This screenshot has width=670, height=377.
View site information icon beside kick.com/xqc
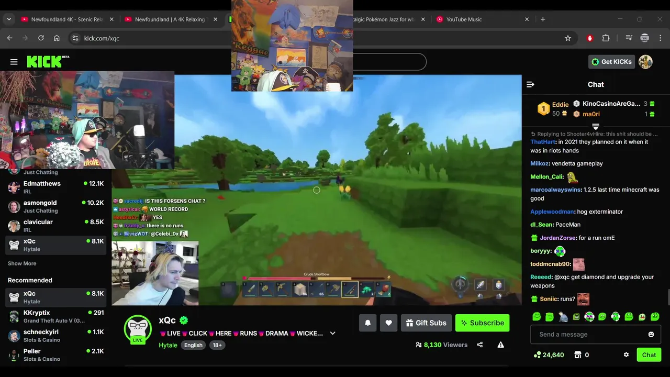(75, 38)
